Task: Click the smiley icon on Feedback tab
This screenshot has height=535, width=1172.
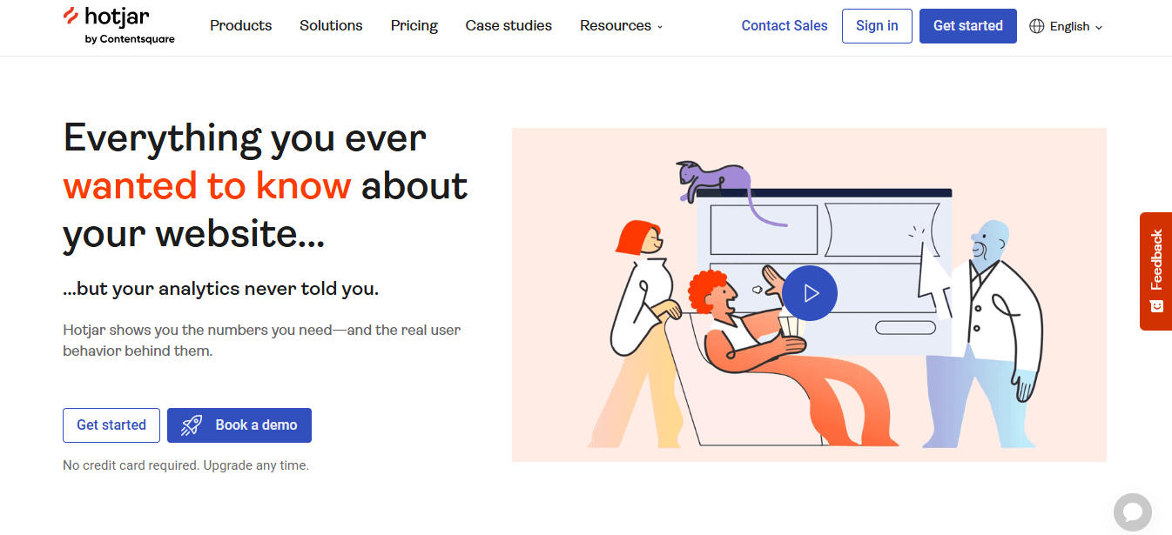Action: [1156, 306]
